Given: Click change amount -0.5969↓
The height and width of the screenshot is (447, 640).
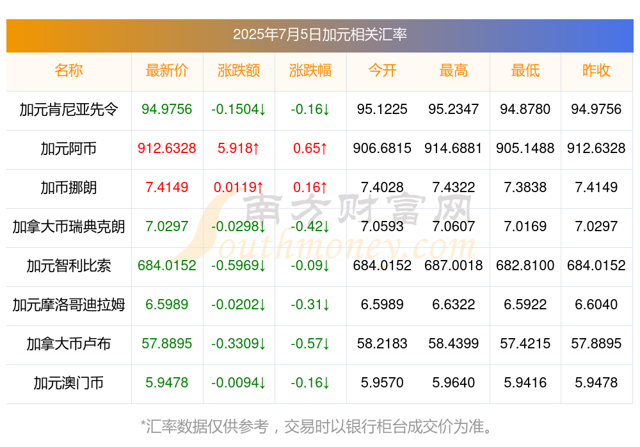Looking at the screenshot, I should [238, 265].
